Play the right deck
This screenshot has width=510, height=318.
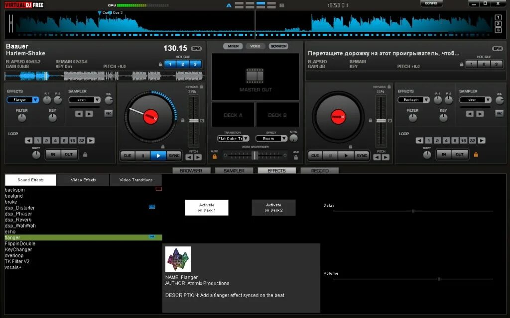pos(346,156)
